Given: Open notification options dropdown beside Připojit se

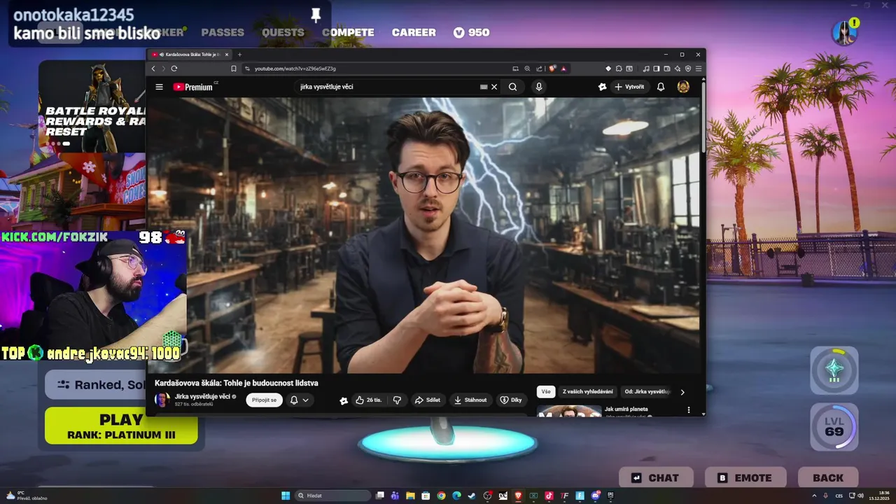Looking at the screenshot, I should coord(300,400).
